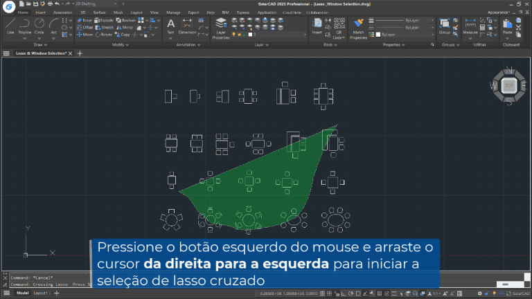Click the Table tool in Annotation panel

click(x=201, y=21)
